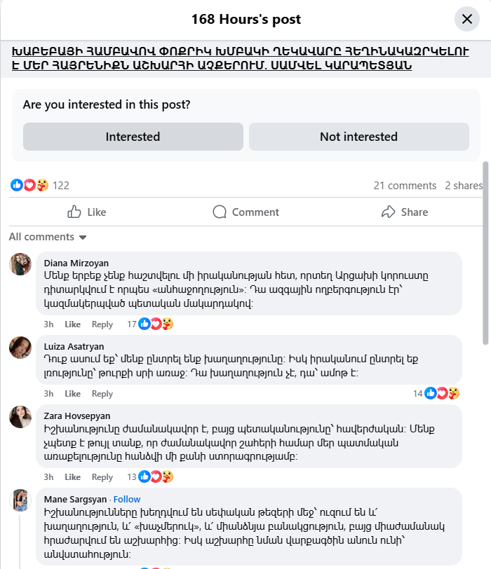The width and height of the screenshot is (491, 569).
Task: Open Zara Hovsepyan's profile avatar
Action: click(20, 416)
